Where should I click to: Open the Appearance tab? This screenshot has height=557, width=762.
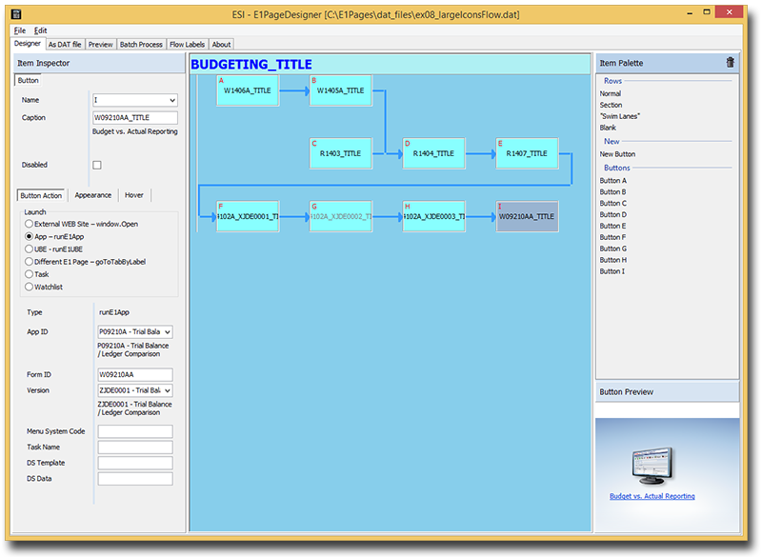coord(92,195)
